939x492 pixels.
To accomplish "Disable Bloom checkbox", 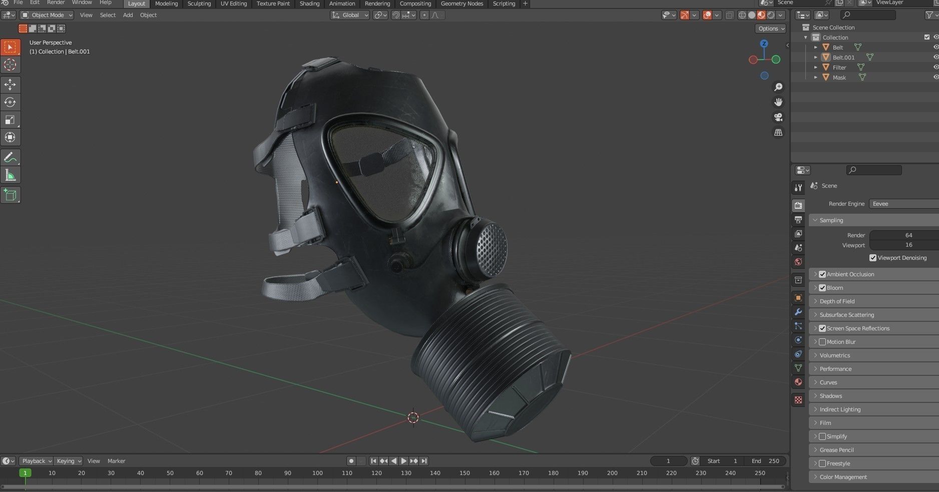I will click(822, 288).
